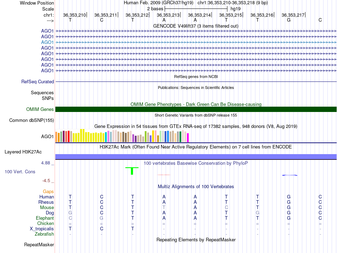This screenshot has height=253, width=337.
Task: Open the GENCODE V49lift37 track title
Action: pyautogui.click(x=196, y=26)
